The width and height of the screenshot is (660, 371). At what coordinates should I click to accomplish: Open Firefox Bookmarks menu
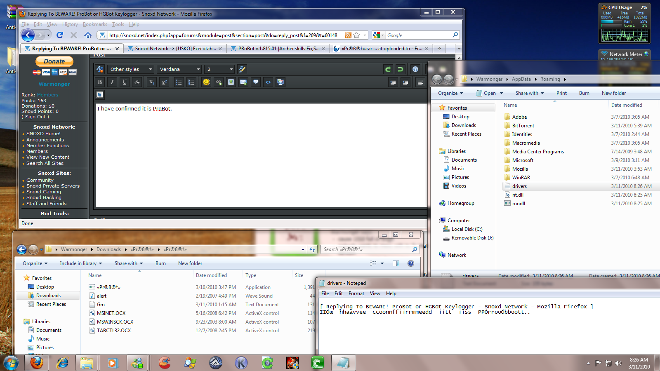[x=95, y=24]
